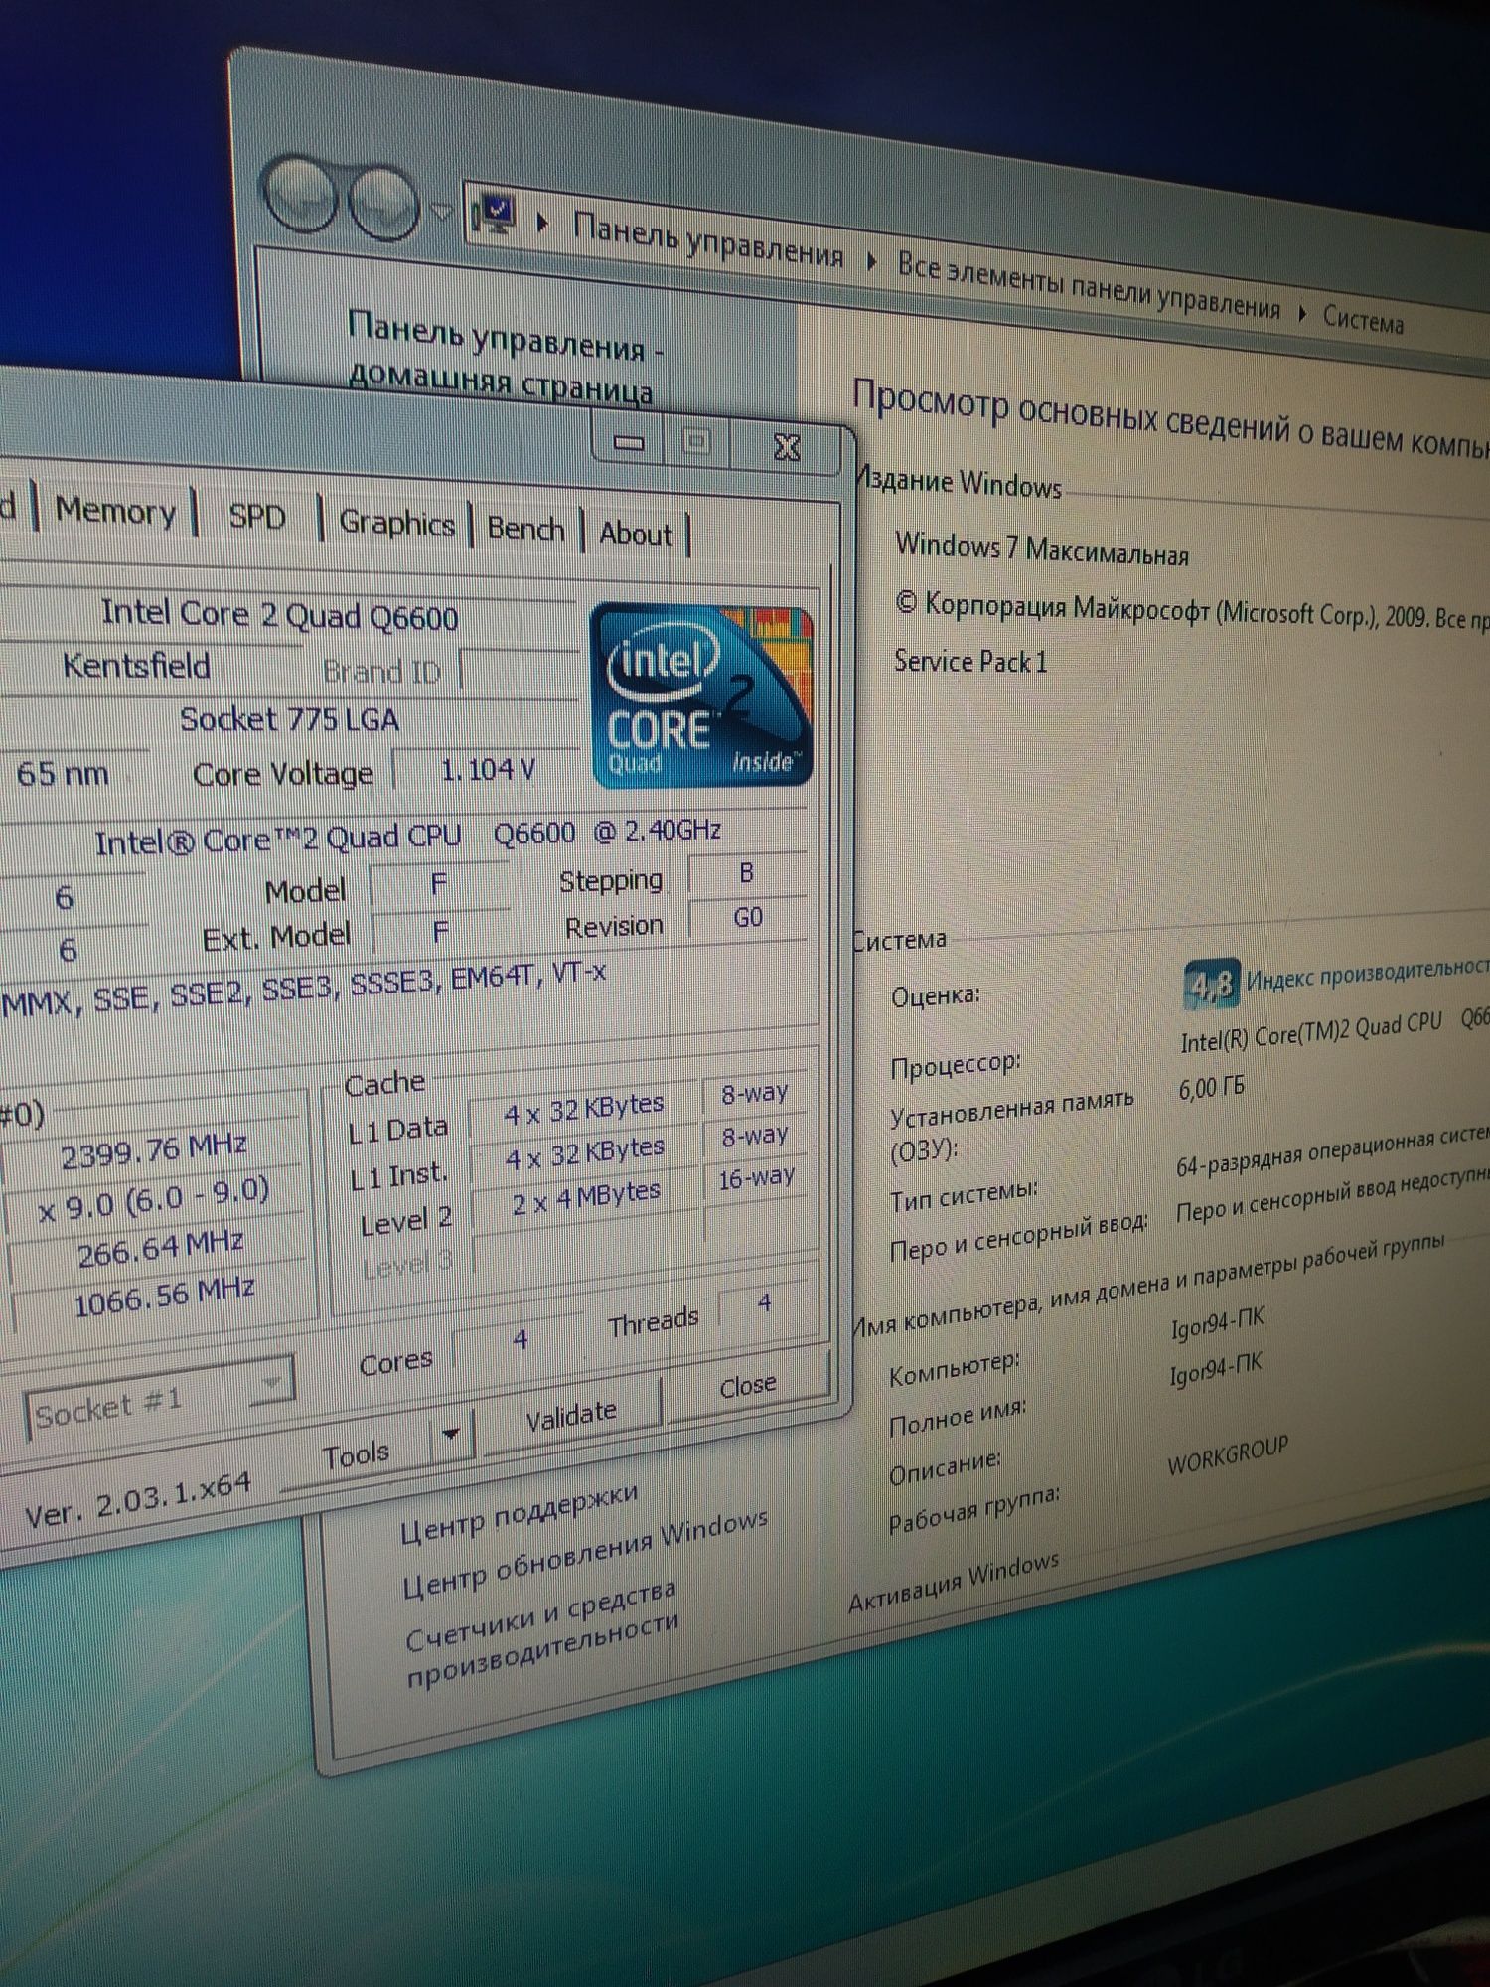
Task: Click the Intel Core 2 Quad logo
Action: (x=702, y=695)
